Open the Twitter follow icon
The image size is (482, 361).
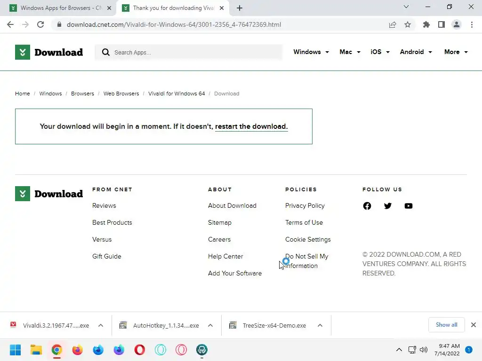388,206
